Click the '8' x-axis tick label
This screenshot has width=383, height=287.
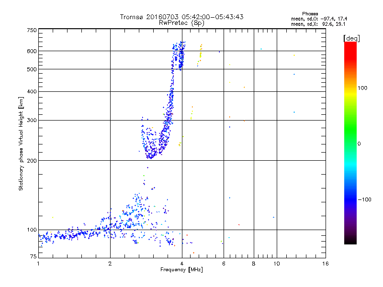pyautogui.click(x=254, y=264)
